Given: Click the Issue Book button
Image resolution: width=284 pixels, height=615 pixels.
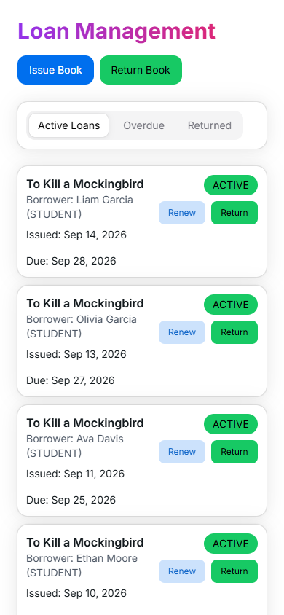Looking at the screenshot, I should point(55,70).
